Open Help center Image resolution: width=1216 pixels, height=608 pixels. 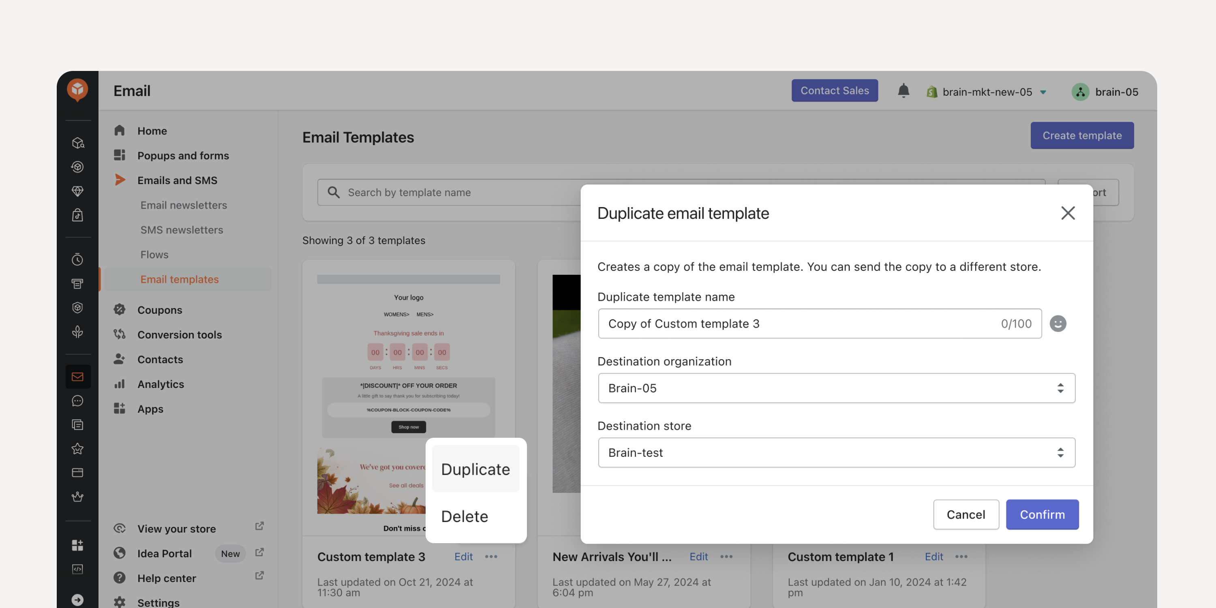coord(166,578)
